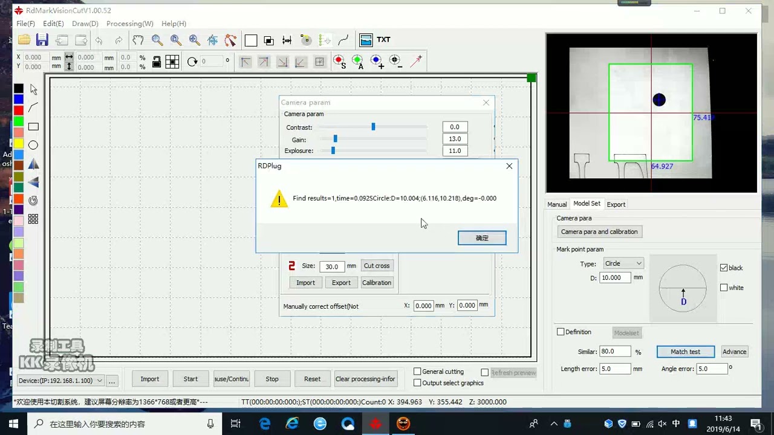Enable Output select graphics checkbox
774x435 pixels.
coord(417,383)
